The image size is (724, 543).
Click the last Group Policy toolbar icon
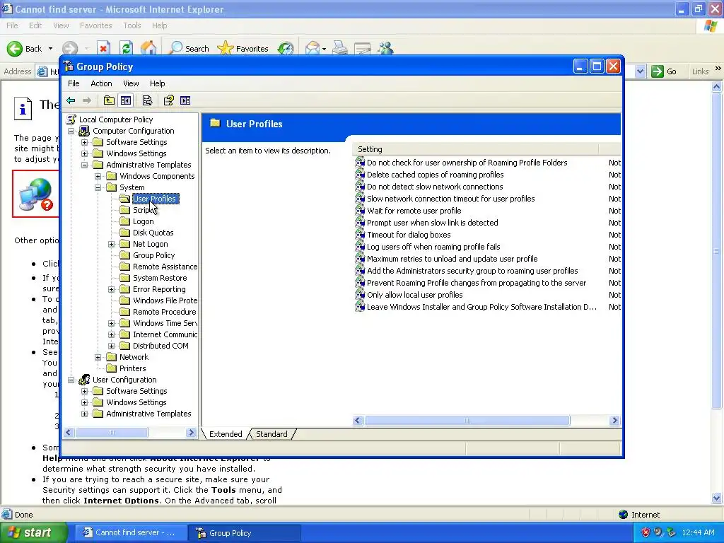pos(185,100)
